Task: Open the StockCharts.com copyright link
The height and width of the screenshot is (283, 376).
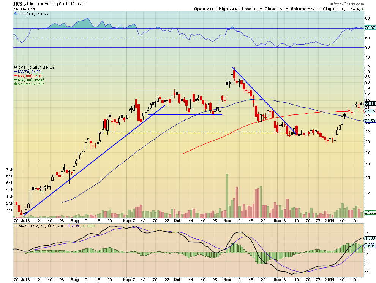Action: point(347,4)
